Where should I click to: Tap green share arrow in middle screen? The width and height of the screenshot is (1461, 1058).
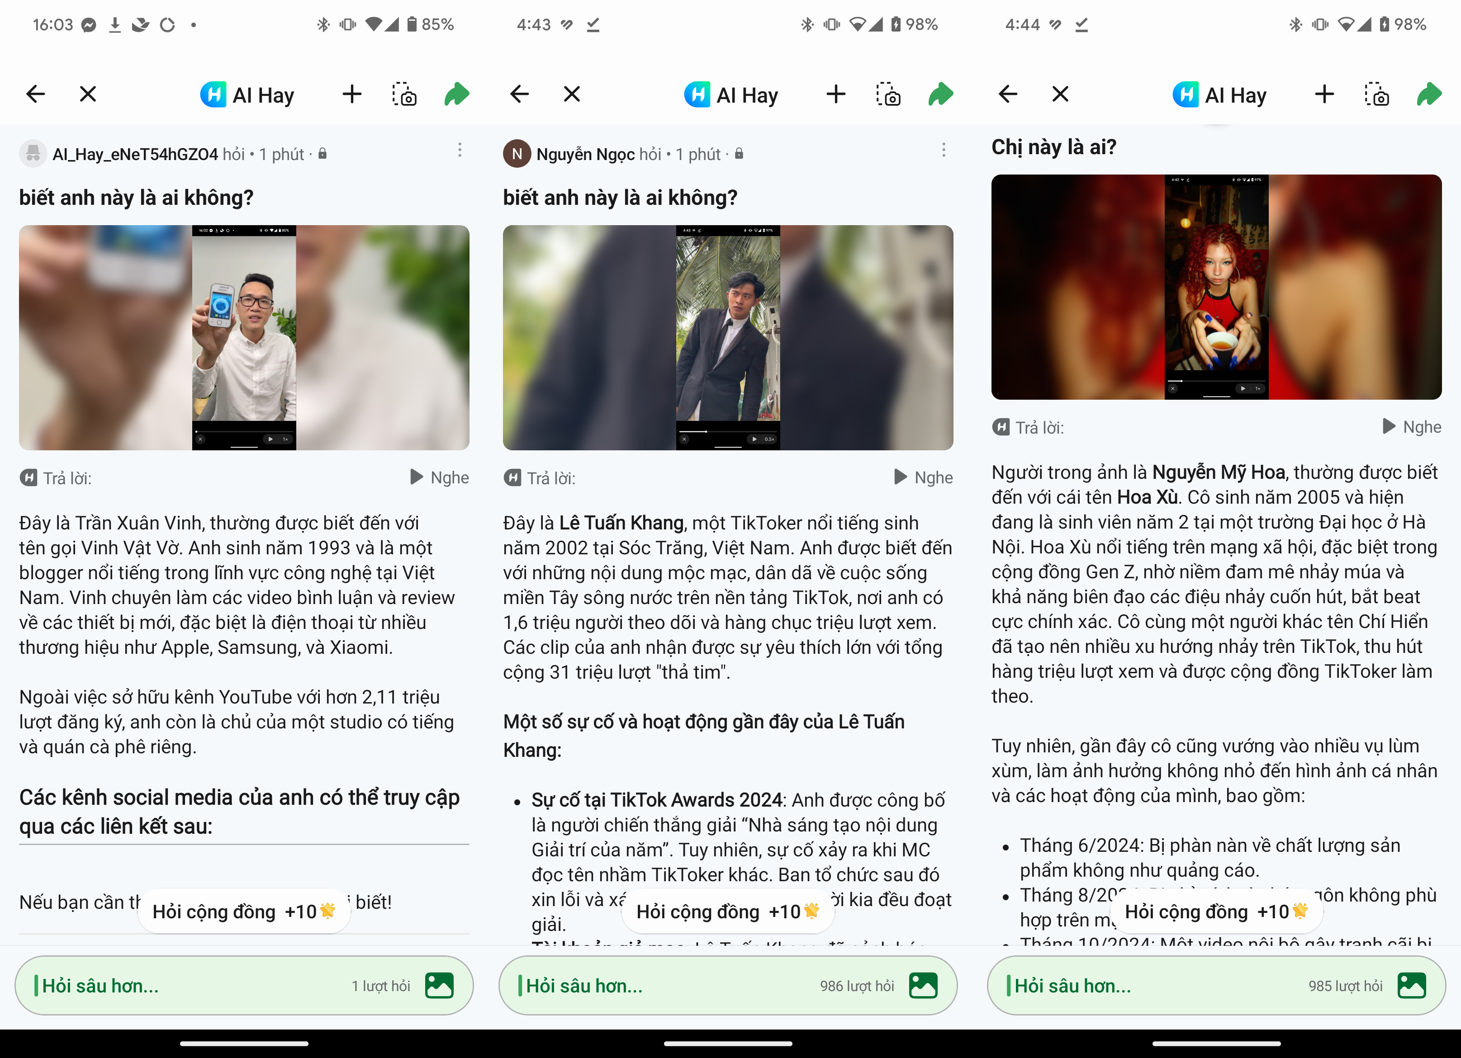[x=940, y=94]
